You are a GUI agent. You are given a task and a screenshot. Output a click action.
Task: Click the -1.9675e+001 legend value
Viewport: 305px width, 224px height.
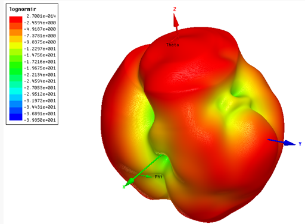pyautogui.click(x=40, y=68)
